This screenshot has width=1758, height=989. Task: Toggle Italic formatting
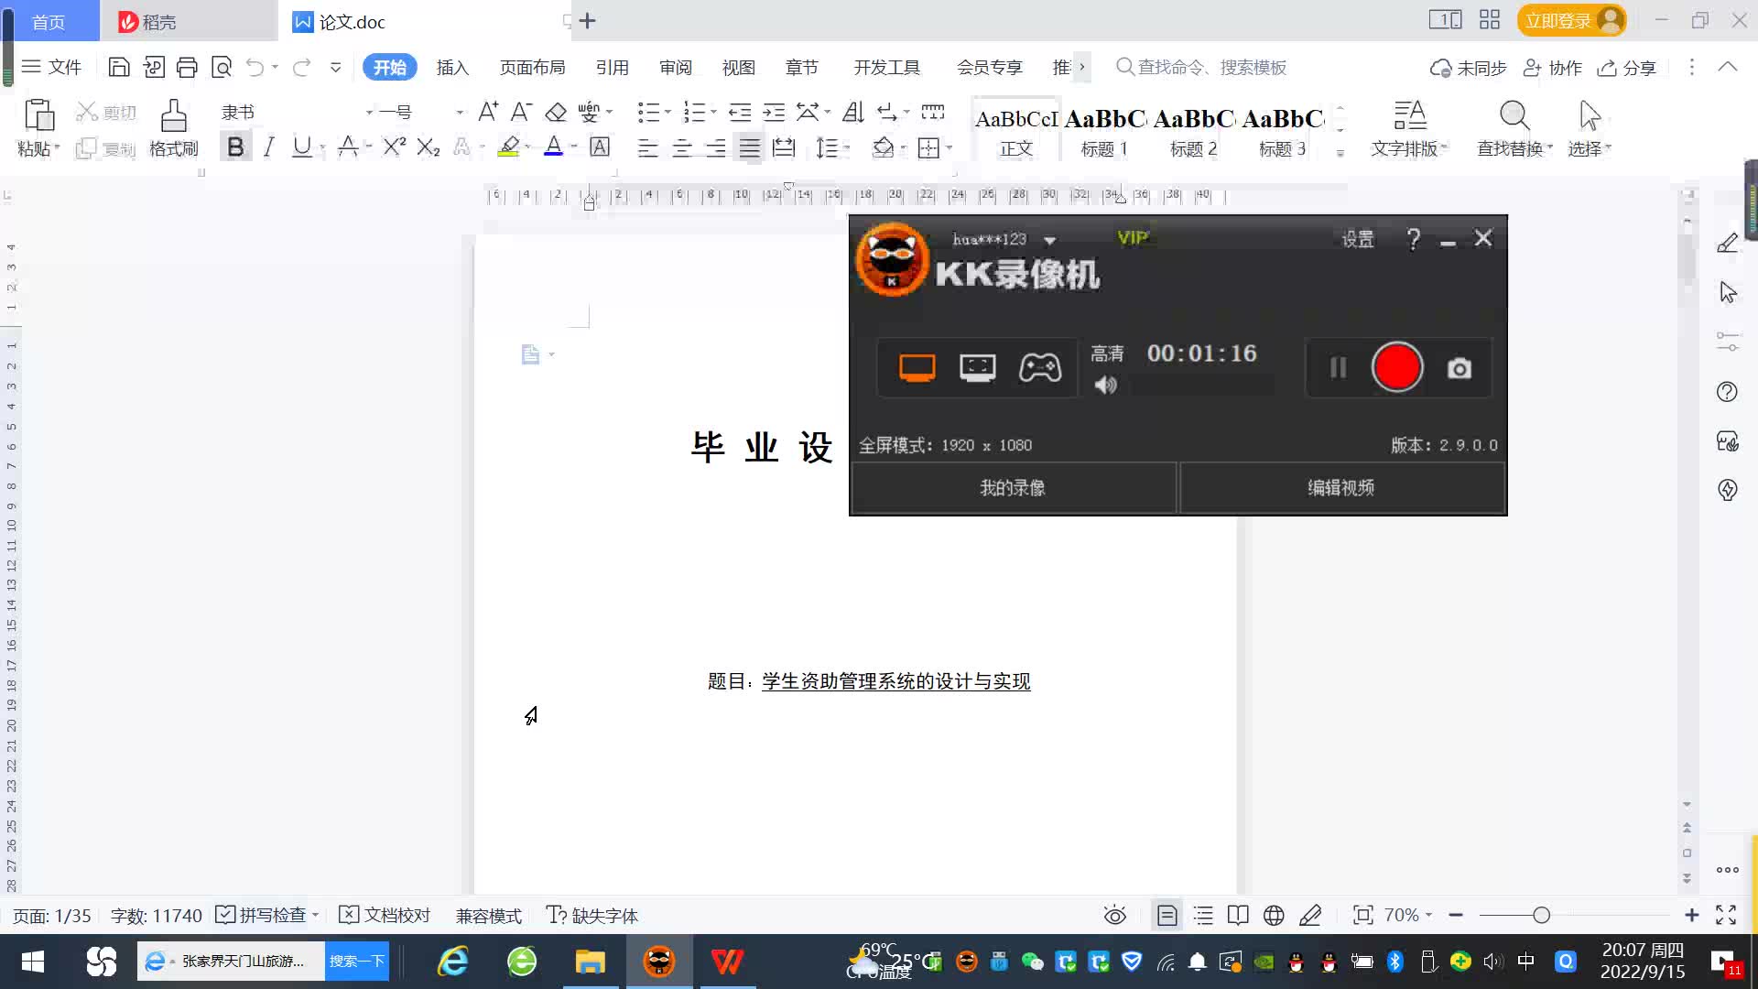pyautogui.click(x=268, y=147)
